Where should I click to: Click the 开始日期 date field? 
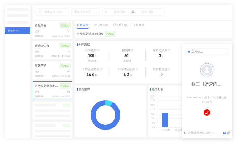pos(119,12)
